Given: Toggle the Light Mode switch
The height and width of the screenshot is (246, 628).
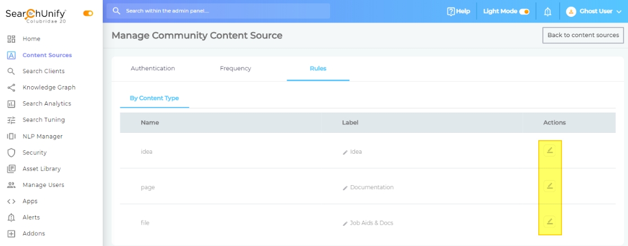Looking at the screenshot, I should point(524,12).
